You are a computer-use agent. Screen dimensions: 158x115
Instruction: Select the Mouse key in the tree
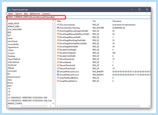(11, 68)
